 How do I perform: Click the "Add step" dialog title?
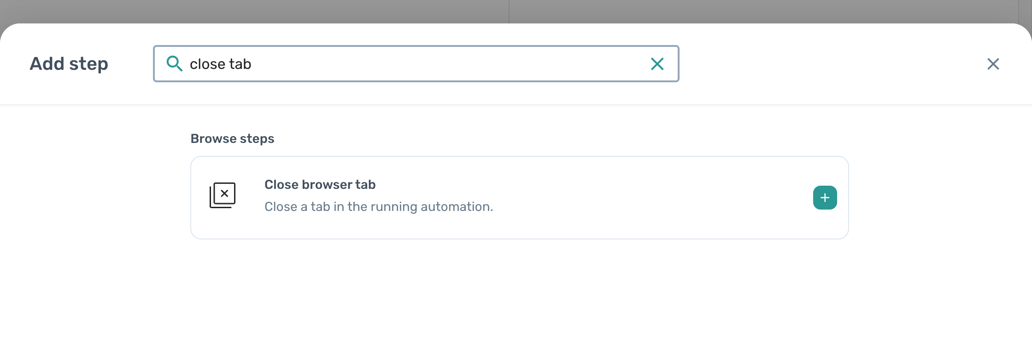coord(69,64)
